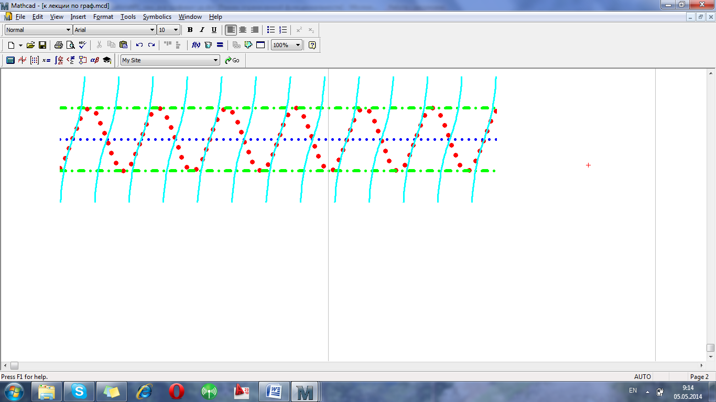Click the Calculate equals-sign icon
Screen dimensions: 716x402
(x=220, y=45)
